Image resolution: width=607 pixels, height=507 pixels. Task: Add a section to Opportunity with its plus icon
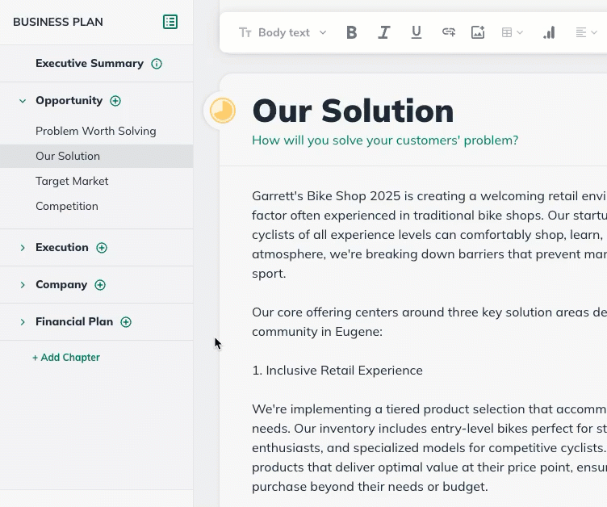(115, 101)
